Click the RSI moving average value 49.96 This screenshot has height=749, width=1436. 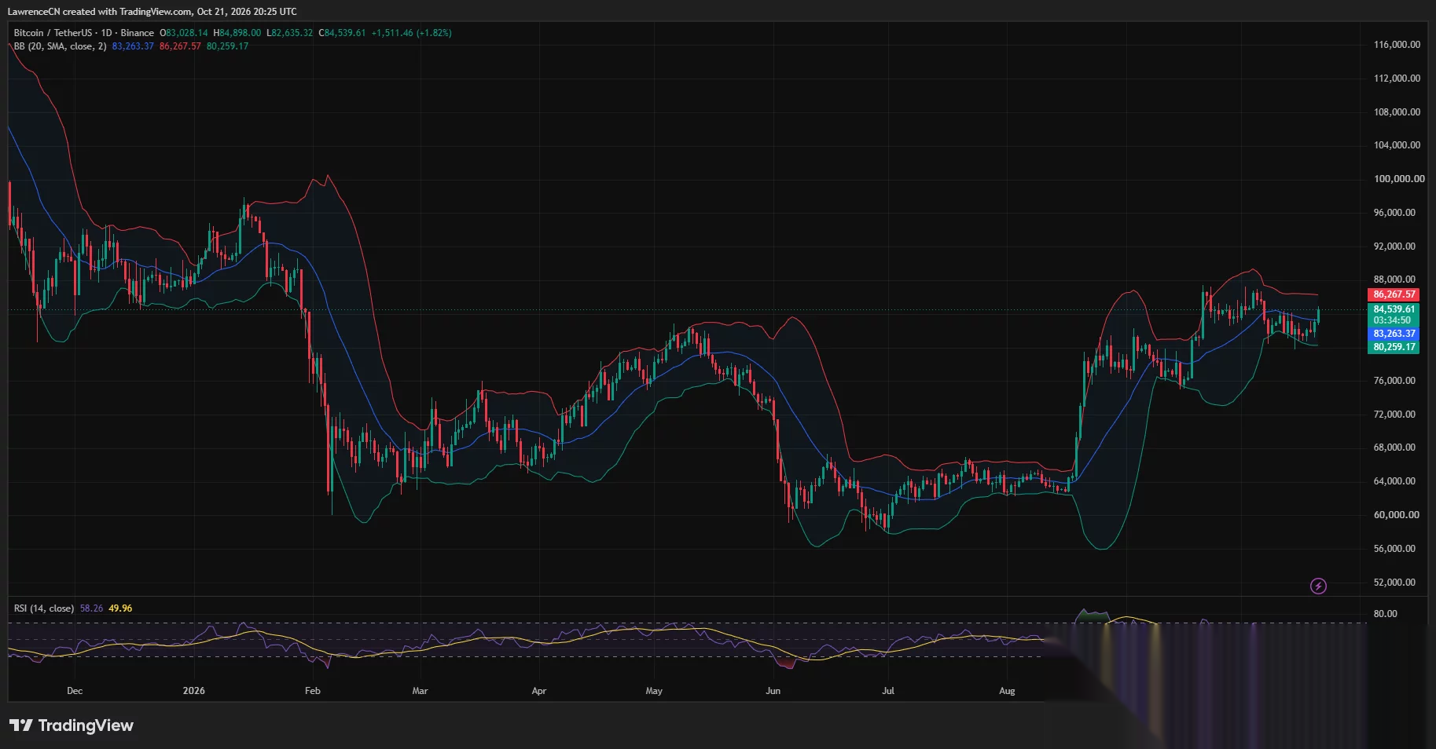pos(120,608)
